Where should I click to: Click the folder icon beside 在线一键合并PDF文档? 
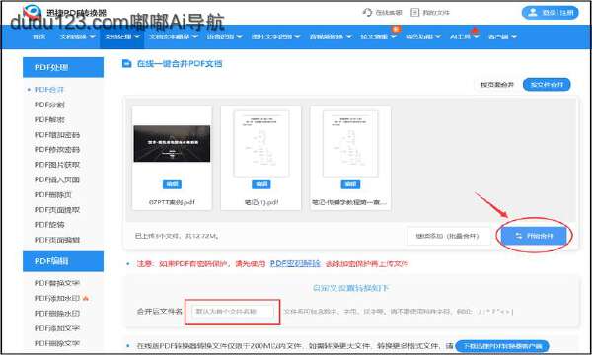point(127,63)
